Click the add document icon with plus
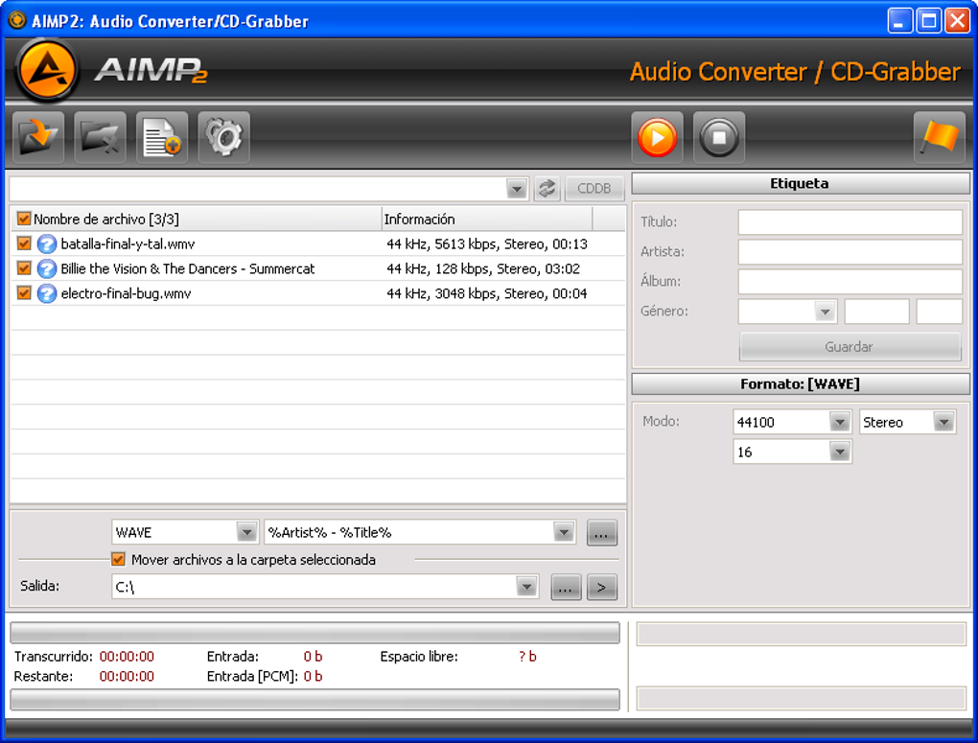 (x=162, y=137)
